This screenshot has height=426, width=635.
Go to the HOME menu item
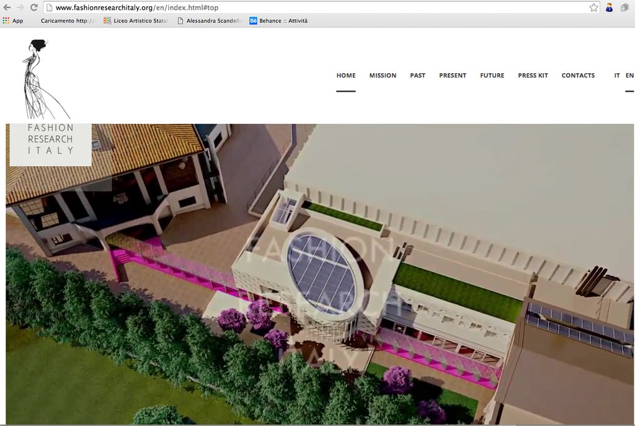coord(346,76)
